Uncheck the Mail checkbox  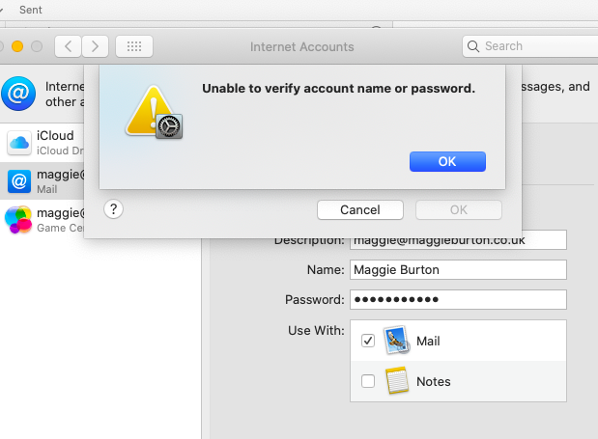point(368,341)
